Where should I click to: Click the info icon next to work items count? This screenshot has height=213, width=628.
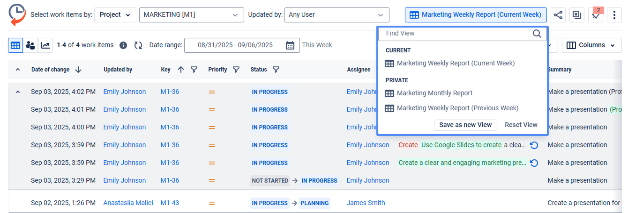coord(123,45)
